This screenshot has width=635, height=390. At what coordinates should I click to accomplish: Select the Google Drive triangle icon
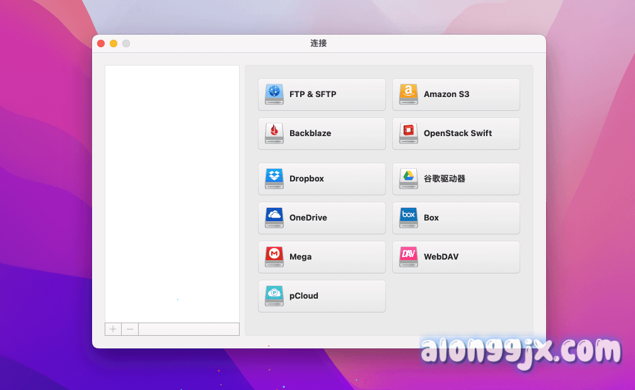point(409,179)
